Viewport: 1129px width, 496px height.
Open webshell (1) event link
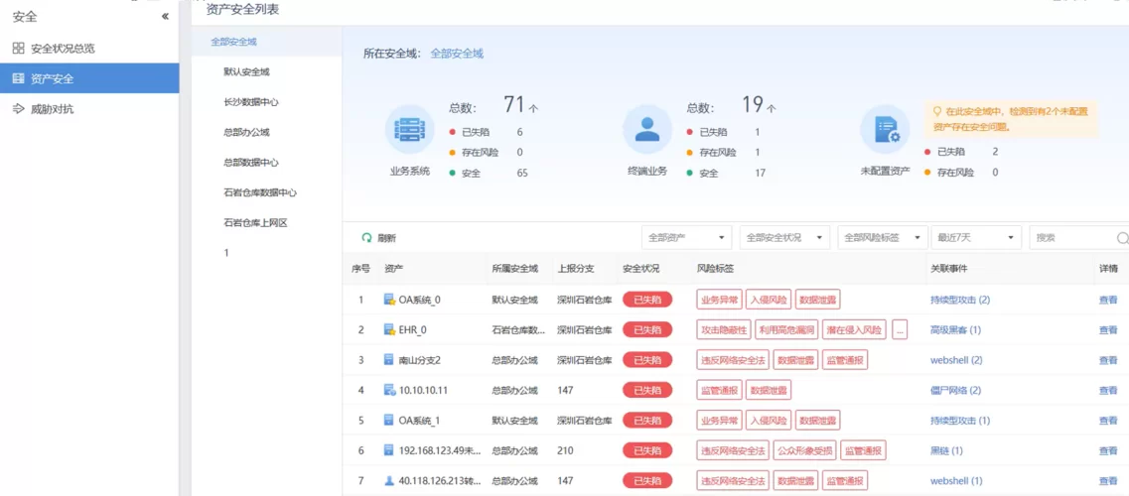[956, 481]
